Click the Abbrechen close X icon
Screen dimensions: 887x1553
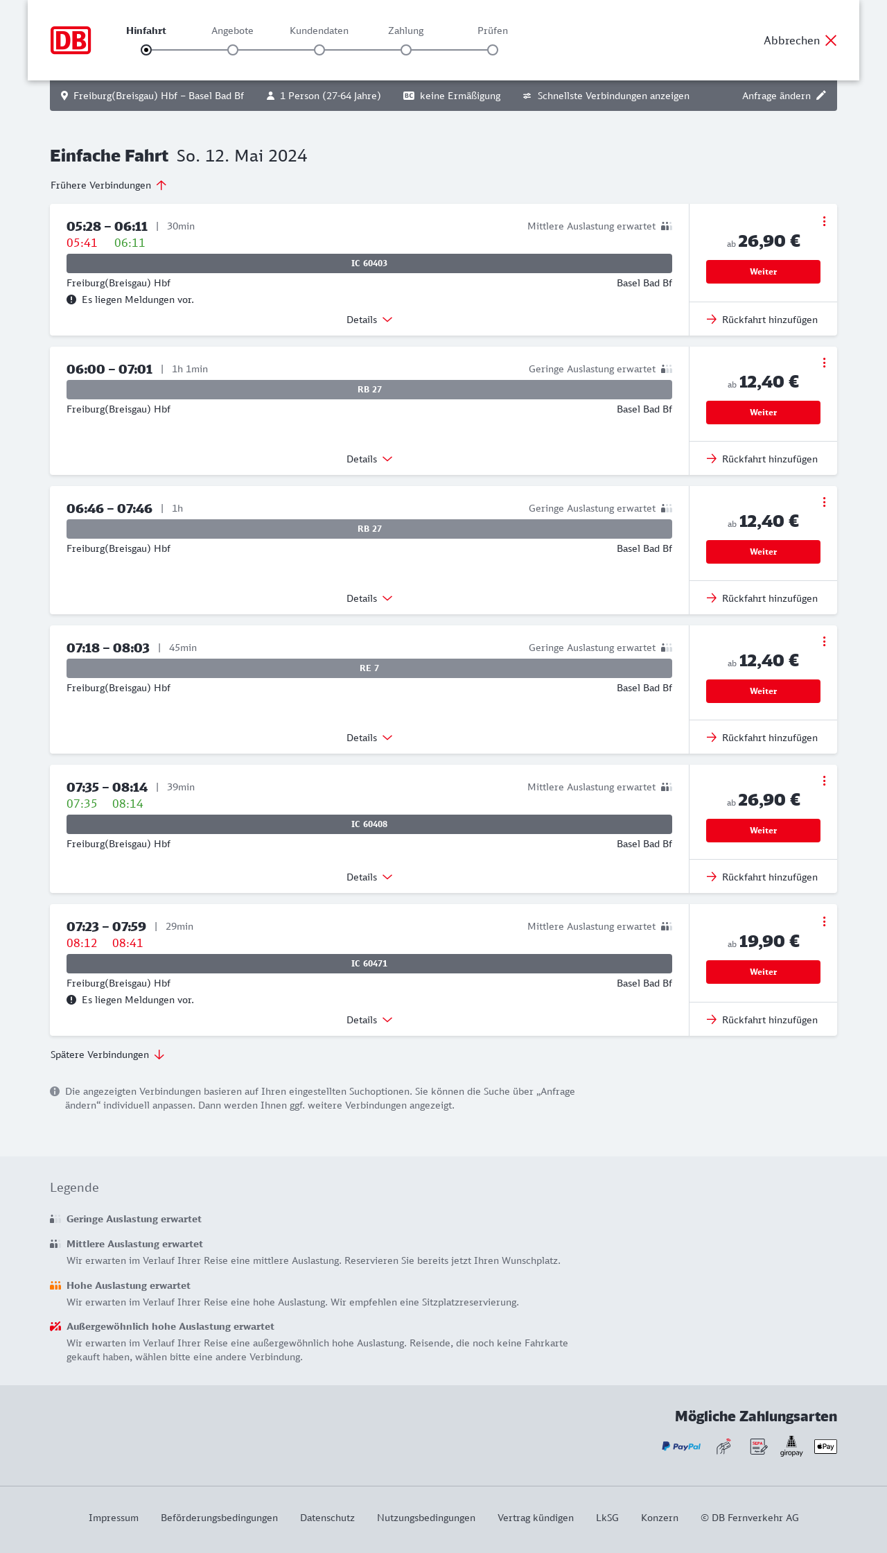831,40
